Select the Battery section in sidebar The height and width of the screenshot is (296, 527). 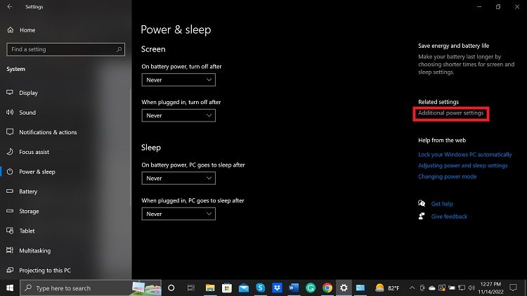coord(28,191)
